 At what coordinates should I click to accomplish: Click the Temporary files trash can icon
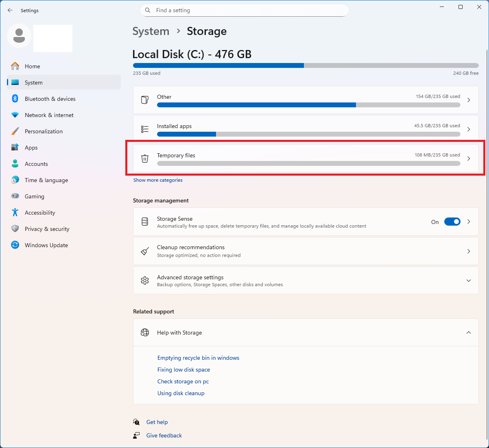click(x=145, y=159)
